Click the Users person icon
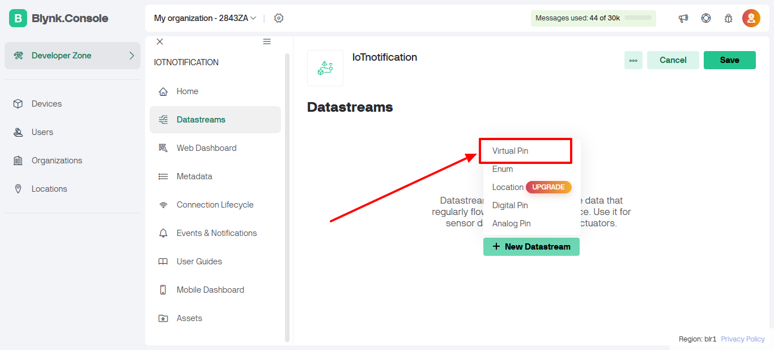The width and height of the screenshot is (774, 350). 18,132
